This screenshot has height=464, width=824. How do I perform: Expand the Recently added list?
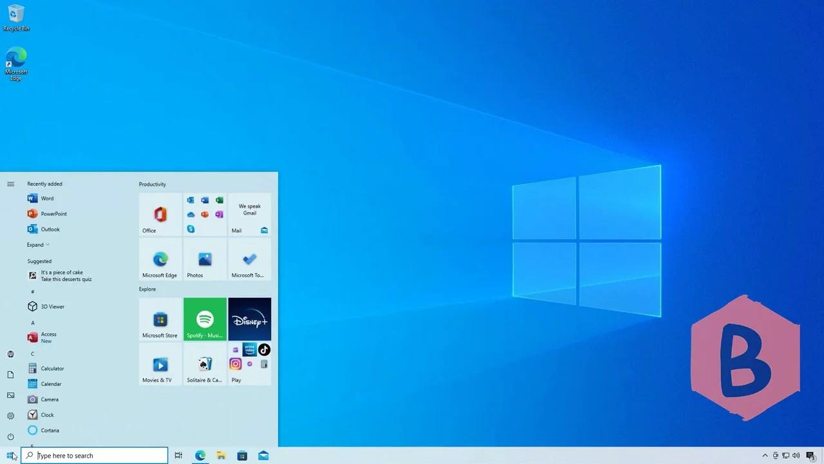(x=38, y=245)
